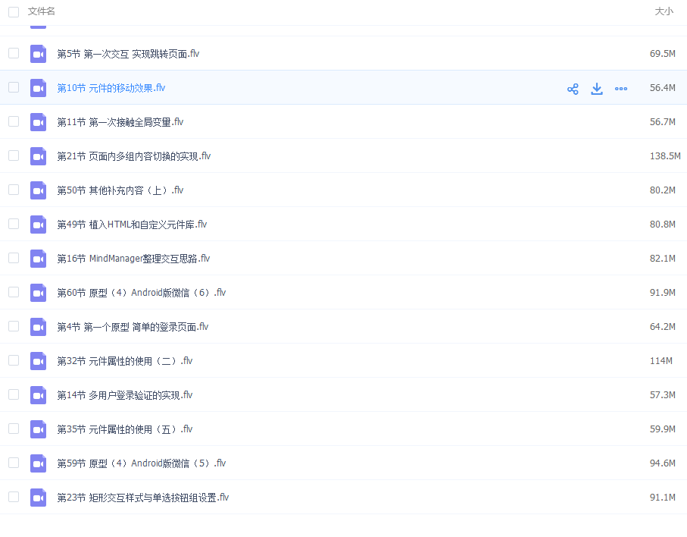Viewport: 687px width, 537px height.
Task: Check the box for 第11节 第一次接触全局变量
Action: (14, 121)
